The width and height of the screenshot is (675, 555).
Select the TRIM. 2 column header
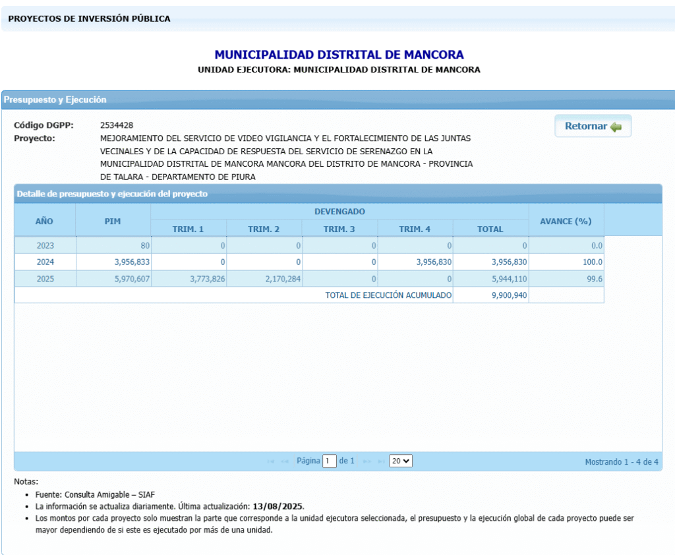click(x=264, y=229)
